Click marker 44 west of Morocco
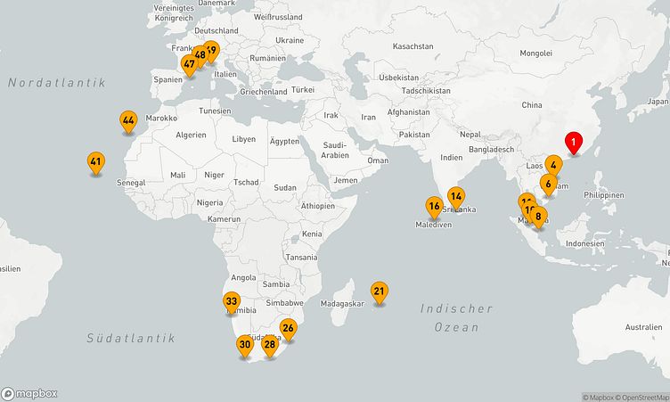This screenshot has height=402, width=670. 128,120
